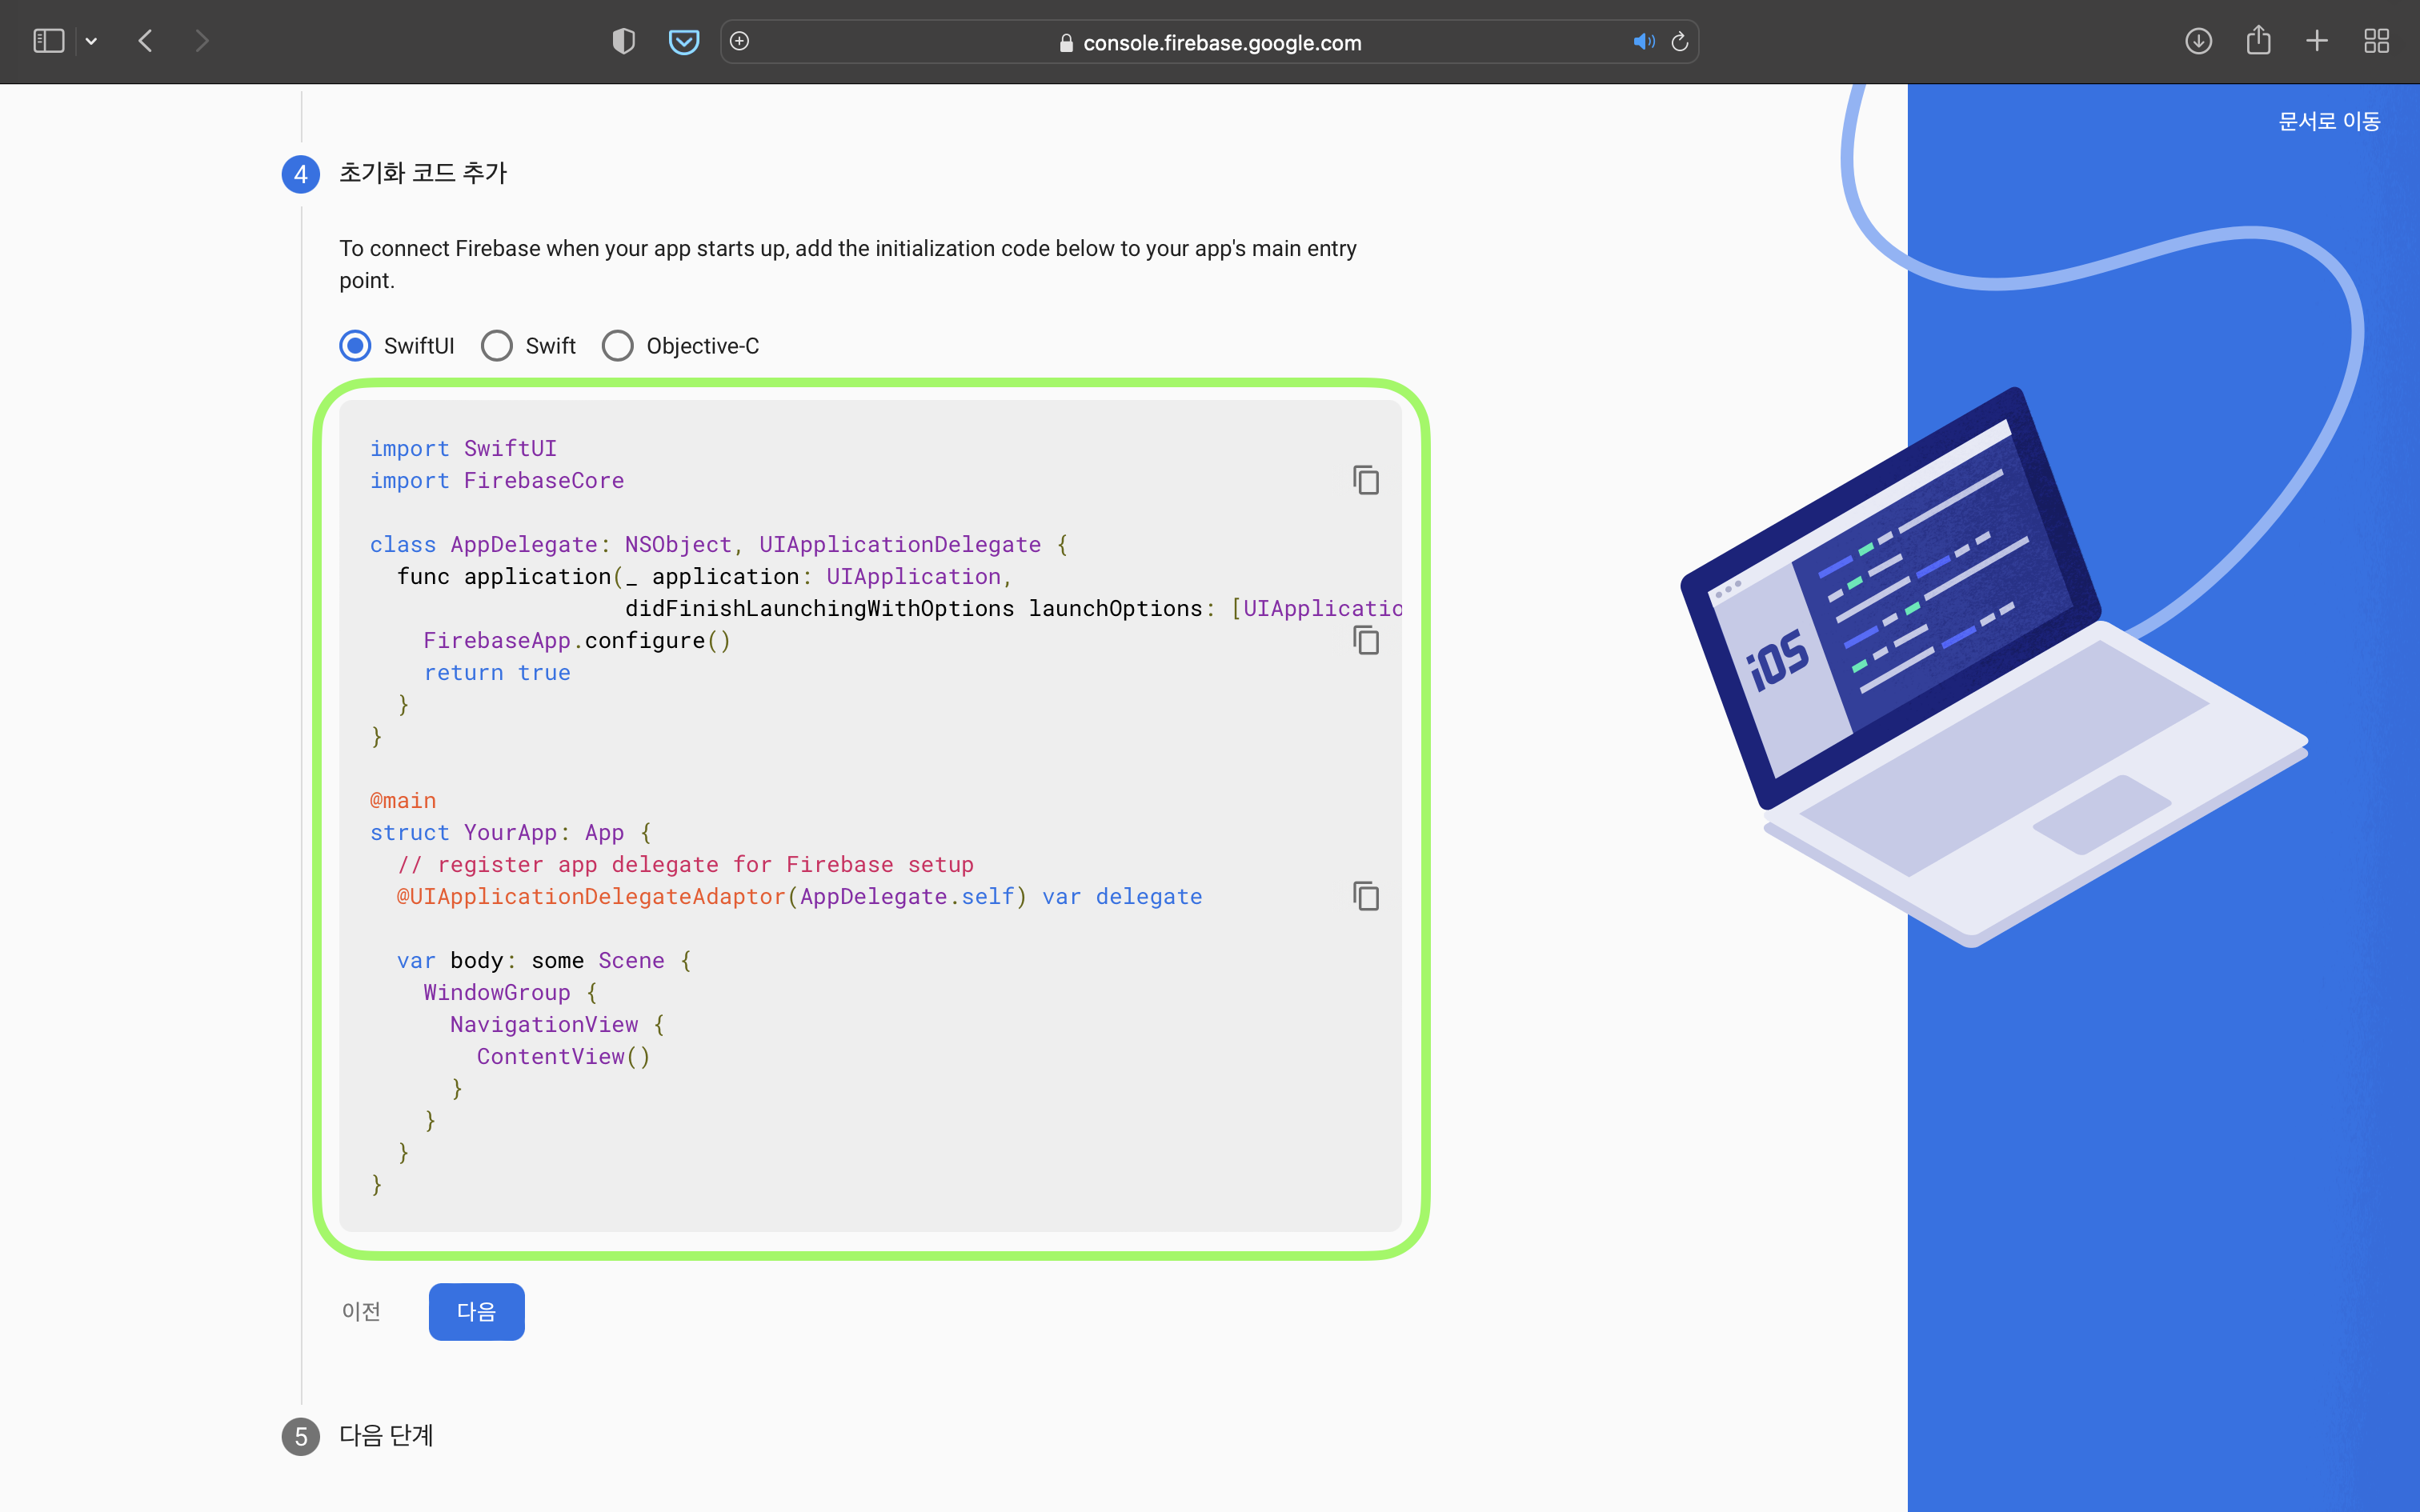Click the '// register app delegate for Firebase setup' comment

tap(685, 864)
